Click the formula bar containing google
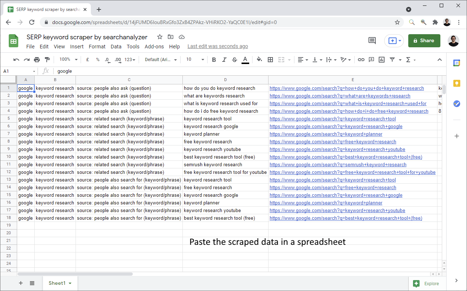The width and height of the screenshot is (467, 291). point(250,71)
